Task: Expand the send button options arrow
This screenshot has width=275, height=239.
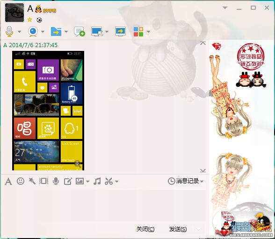Action: 199,229
